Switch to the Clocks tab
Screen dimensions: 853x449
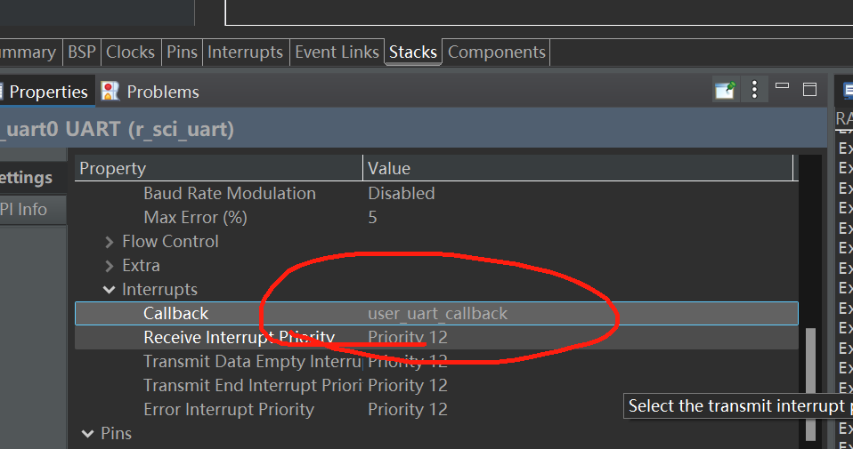click(x=131, y=52)
